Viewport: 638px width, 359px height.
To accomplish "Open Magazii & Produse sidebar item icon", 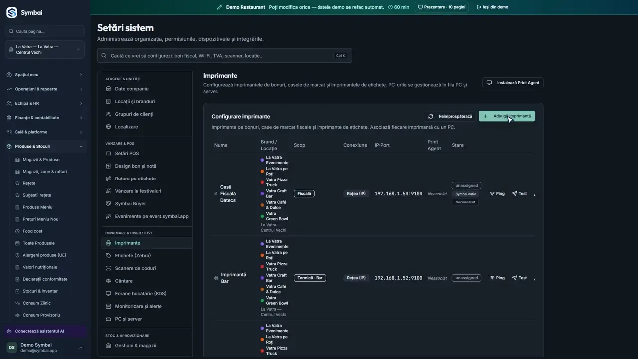I will coord(17,160).
